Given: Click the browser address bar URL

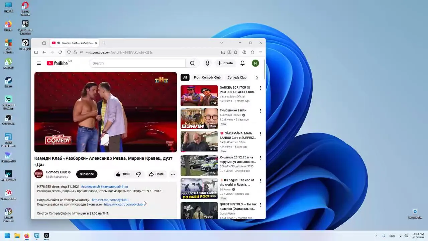Looking at the screenshot, I should (119, 53).
